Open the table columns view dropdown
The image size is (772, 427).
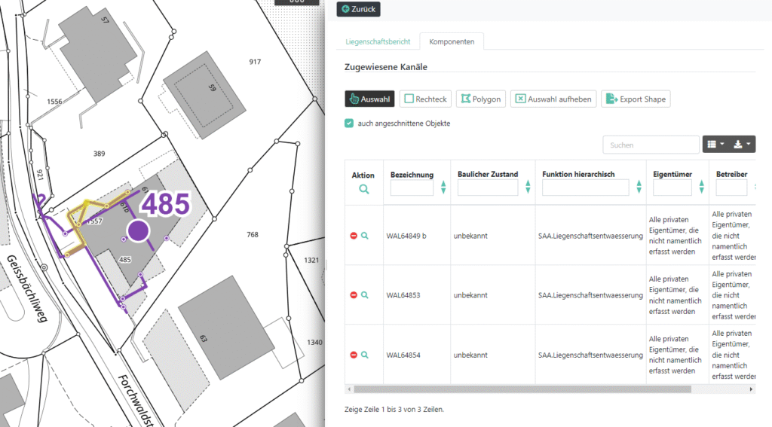point(715,144)
